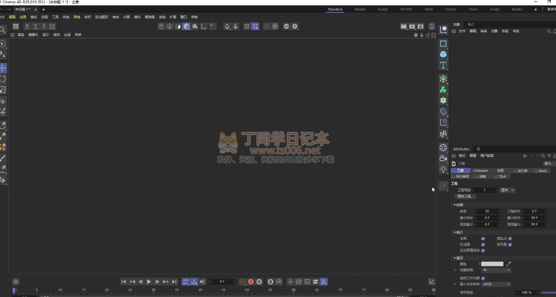556x297 pixels.
Task: Select the Scale tool in left toolbar
Action: (x=3, y=90)
